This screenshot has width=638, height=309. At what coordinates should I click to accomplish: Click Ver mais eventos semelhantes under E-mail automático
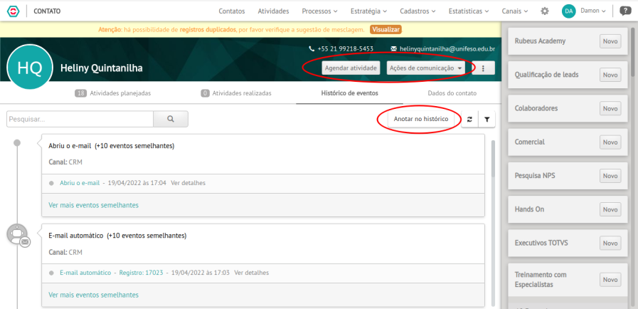pos(94,295)
